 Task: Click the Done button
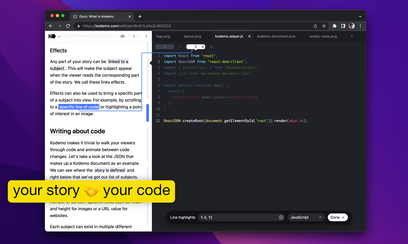coord(338,217)
